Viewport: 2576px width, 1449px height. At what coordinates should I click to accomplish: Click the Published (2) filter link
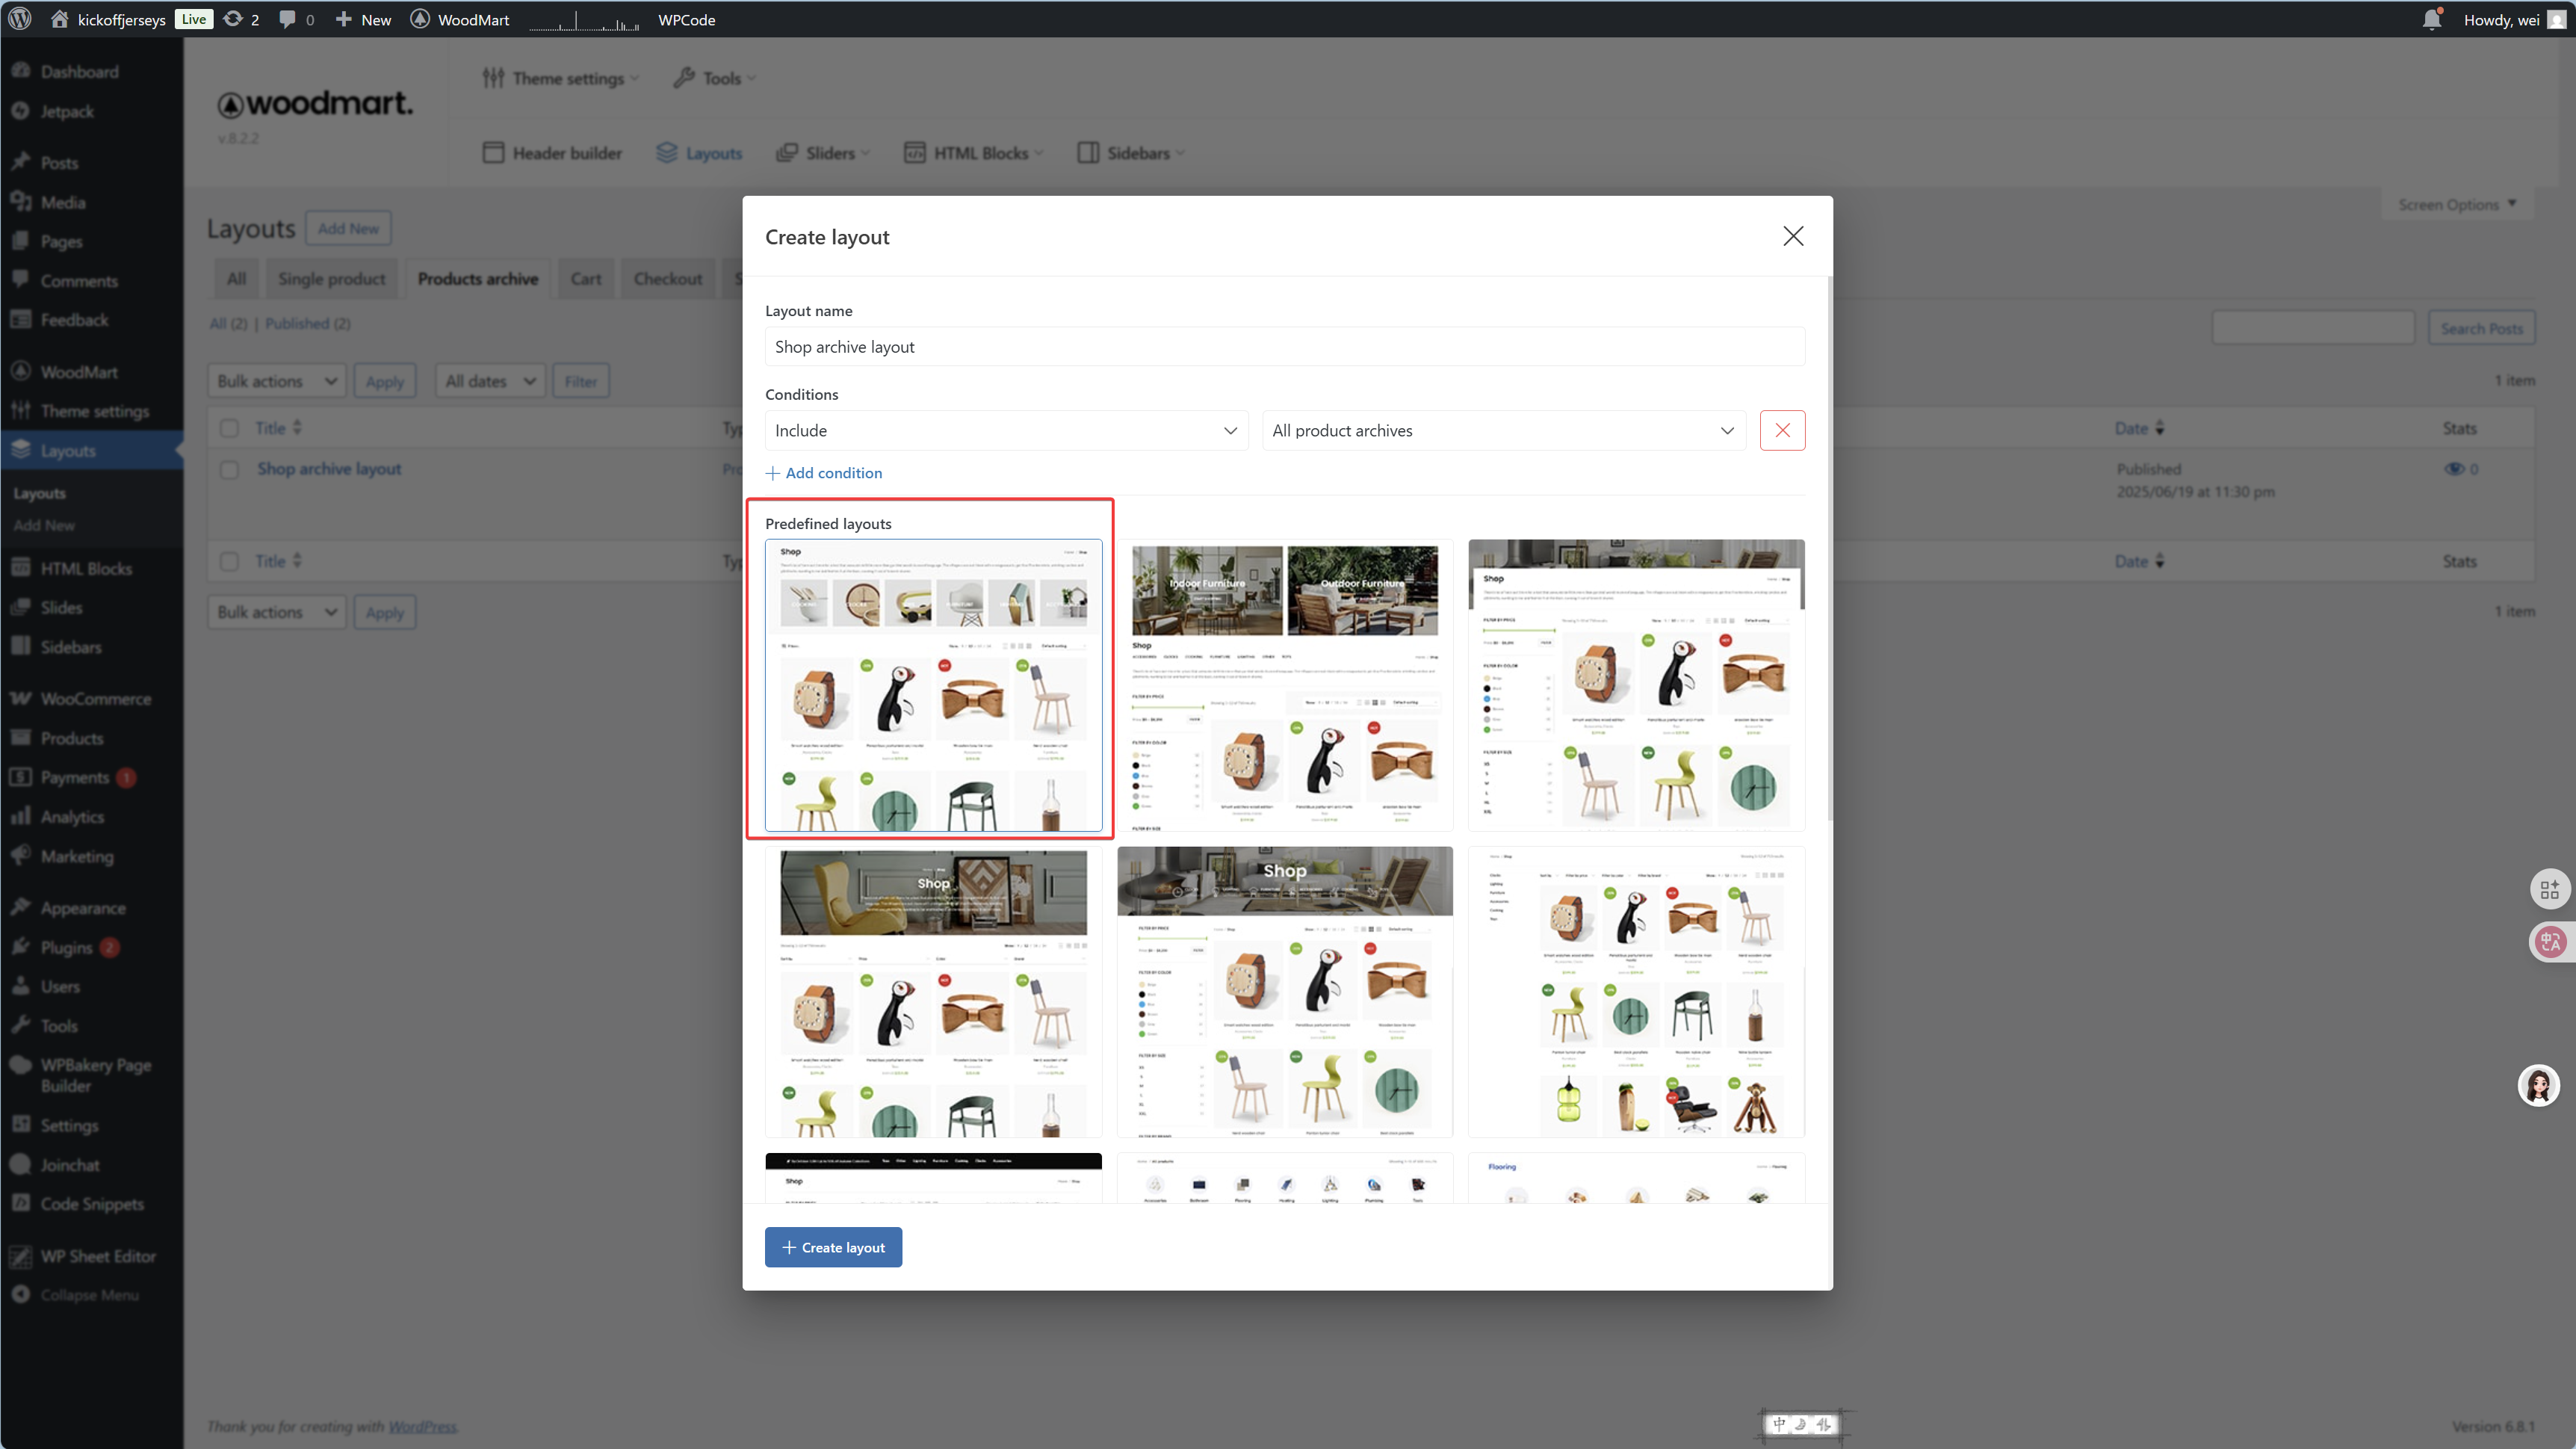click(307, 323)
